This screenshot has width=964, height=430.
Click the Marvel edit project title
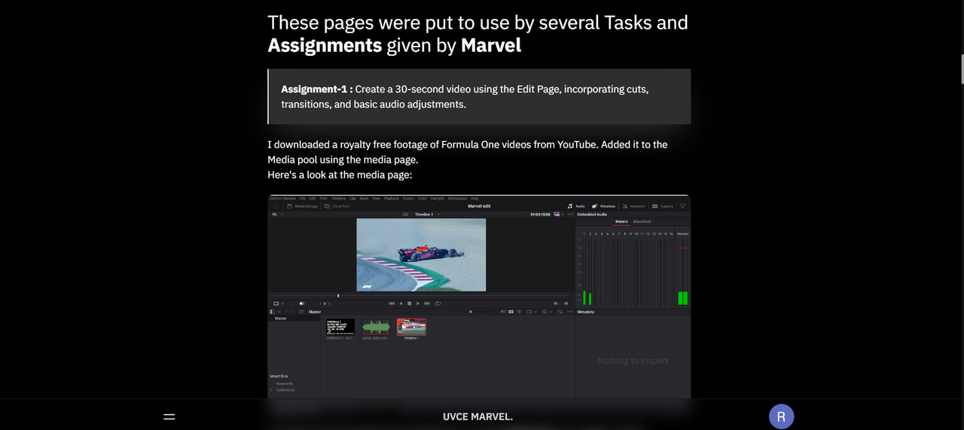[479, 206]
